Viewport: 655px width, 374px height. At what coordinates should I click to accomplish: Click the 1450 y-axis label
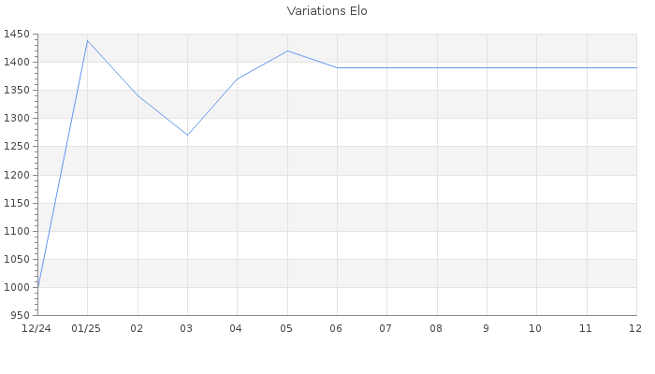[x=17, y=35]
